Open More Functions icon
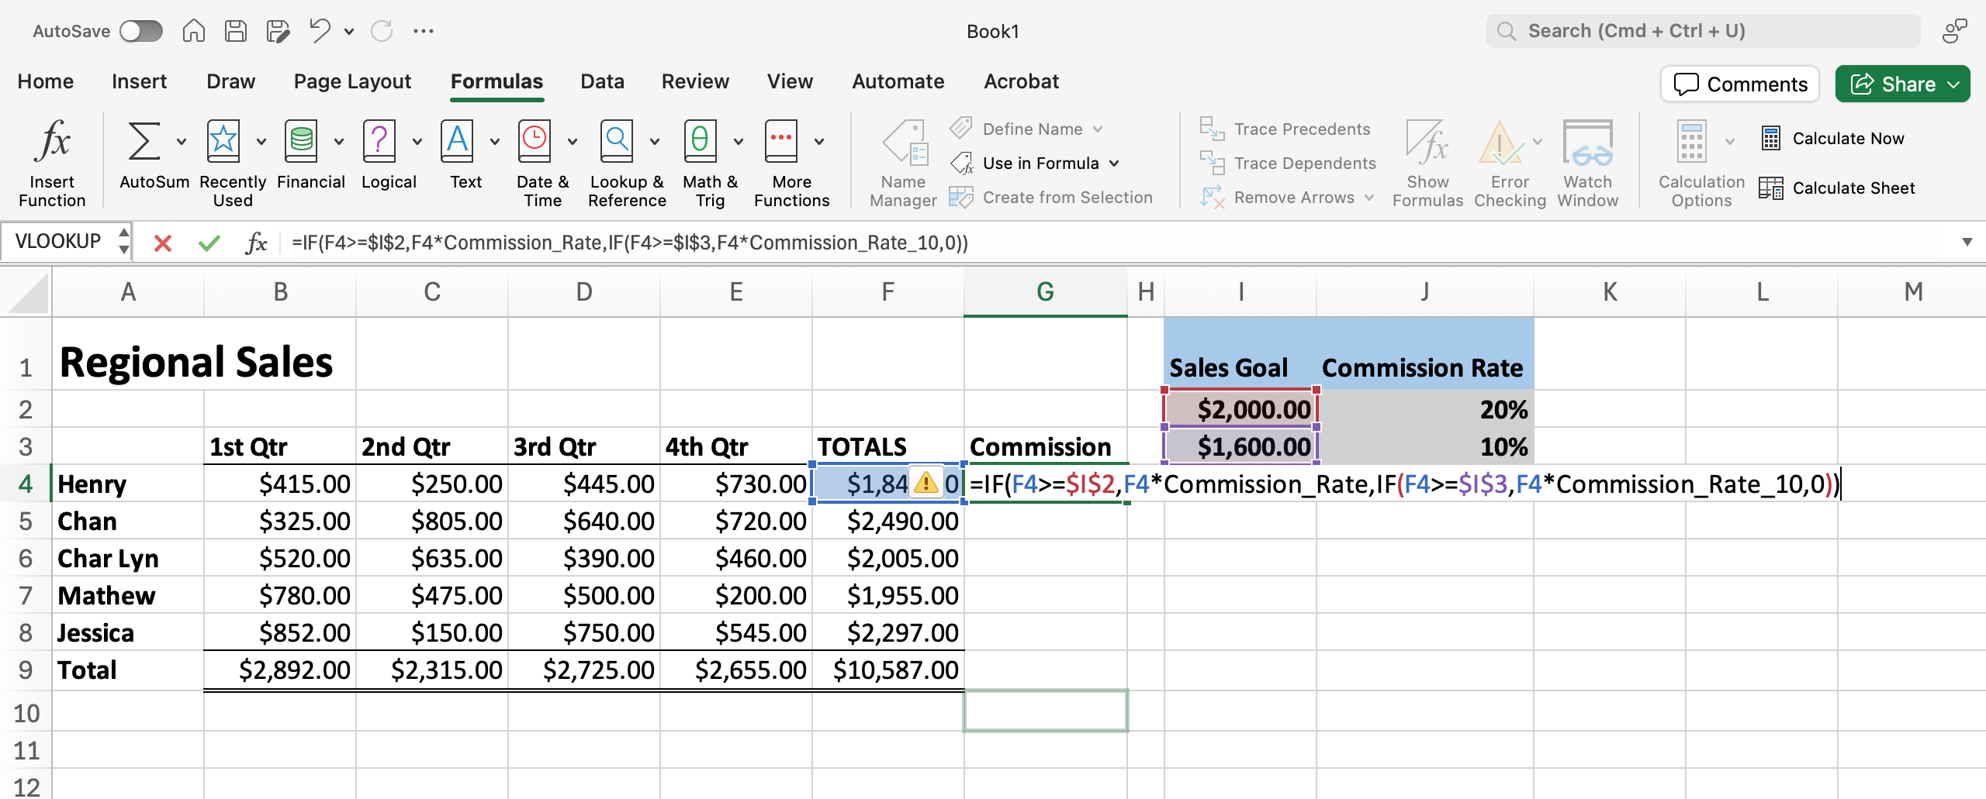 (x=781, y=142)
